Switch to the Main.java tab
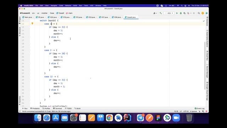 pos(28,17)
